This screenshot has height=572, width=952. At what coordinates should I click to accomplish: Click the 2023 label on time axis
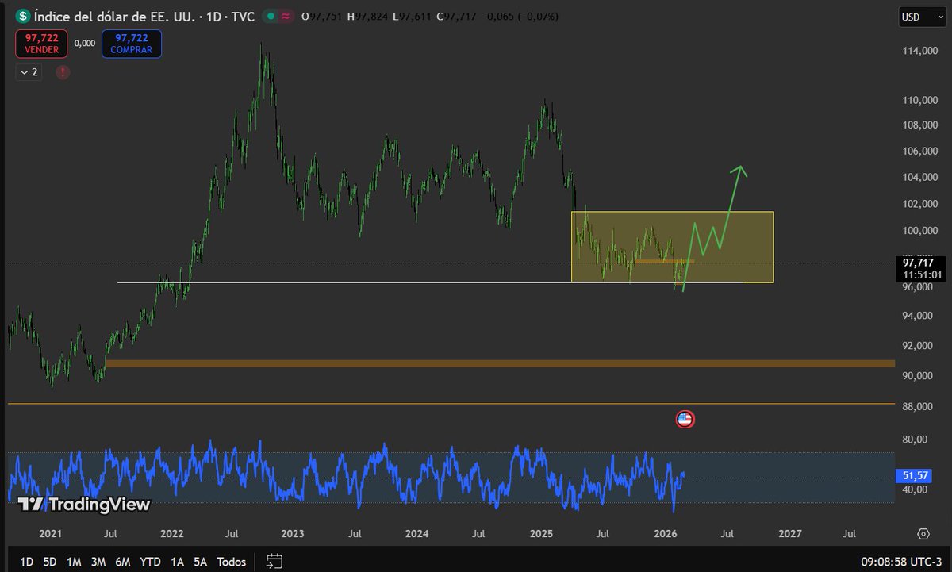click(293, 534)
